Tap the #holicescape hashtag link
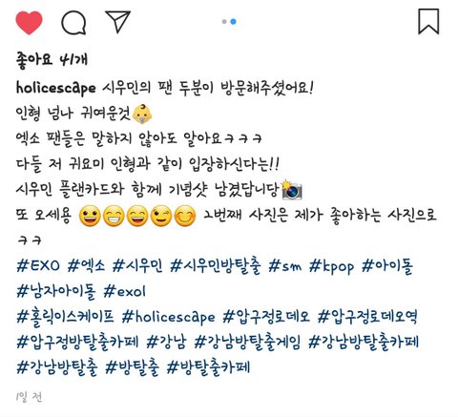The height and width of the screenshot is (417, 458). click(169, 318)
